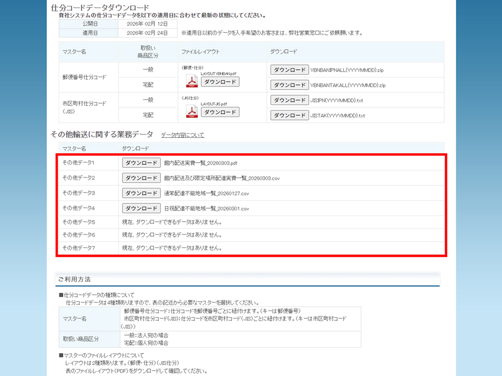The width and height of the screenshot is (502, 376).
Task: Click the 適用日 date 2026年 02月 24日
Action: click(147, 33)
